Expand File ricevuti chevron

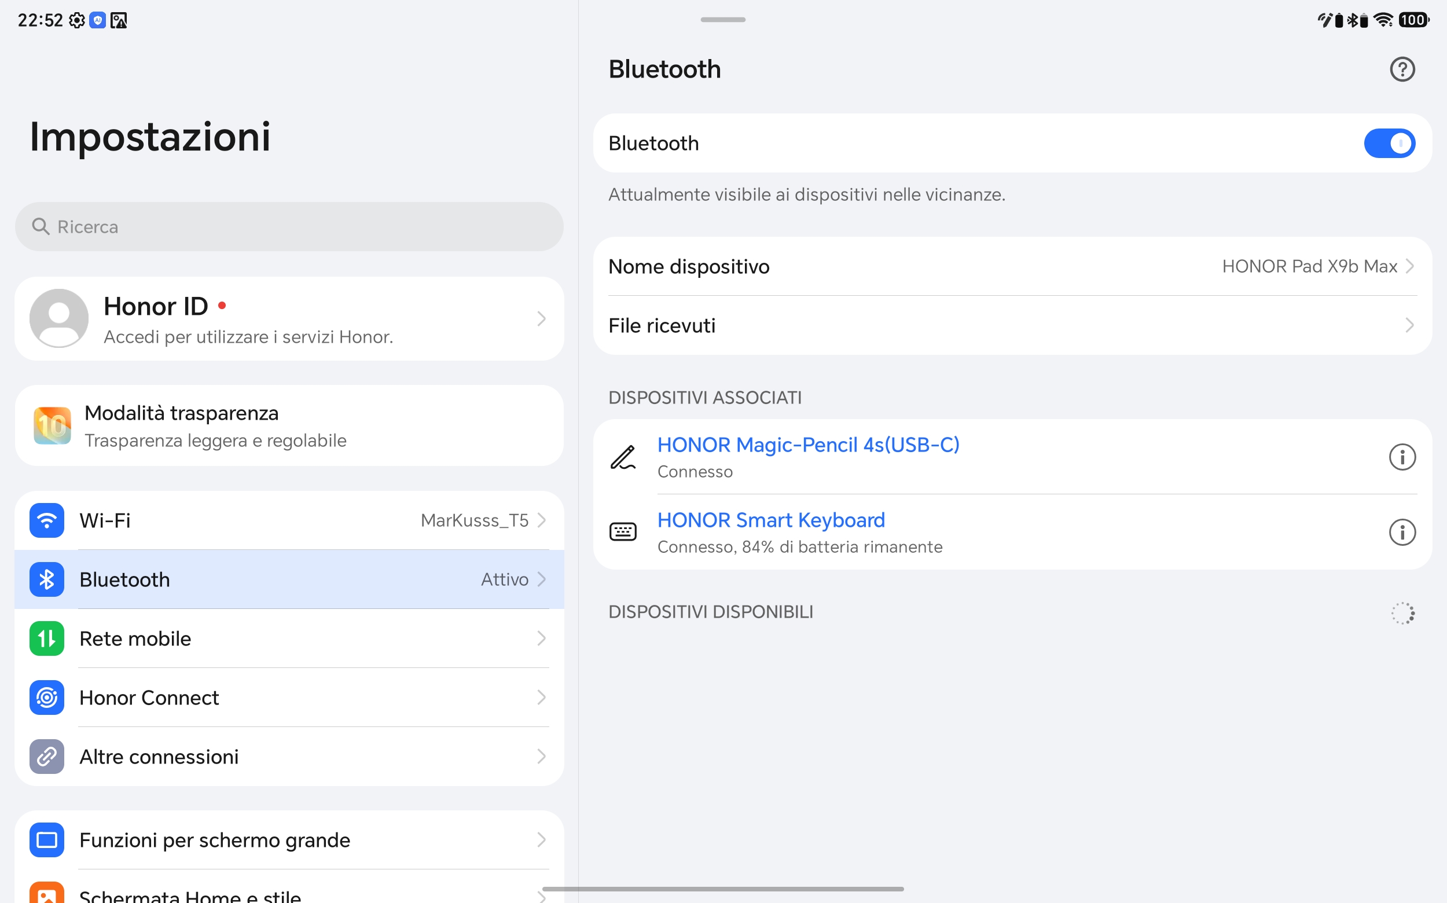click(1409, 325)
